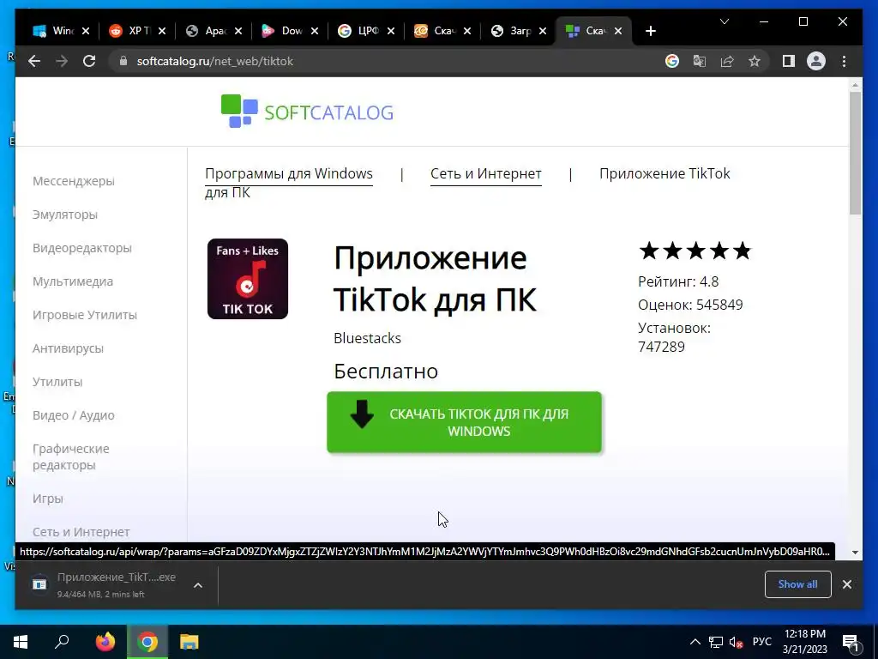Click the share page icon
Image resolution: width=878 pixels, height=659 pixels.
coord(727,61)
